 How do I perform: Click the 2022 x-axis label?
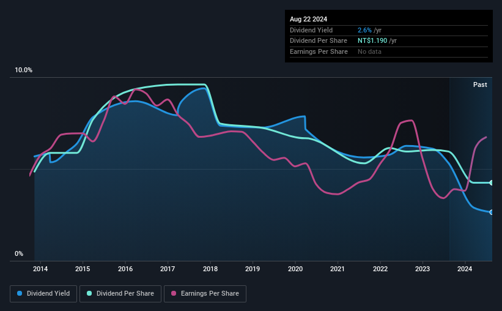[x=380, y=269]
